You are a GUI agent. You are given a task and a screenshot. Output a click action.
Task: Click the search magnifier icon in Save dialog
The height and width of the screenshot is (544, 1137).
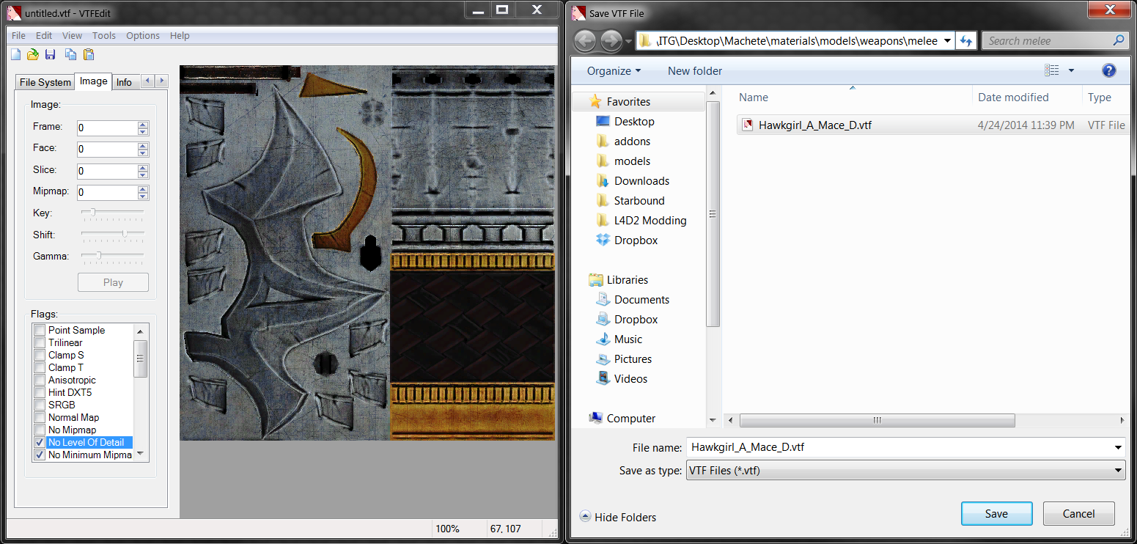(1118, 41)
